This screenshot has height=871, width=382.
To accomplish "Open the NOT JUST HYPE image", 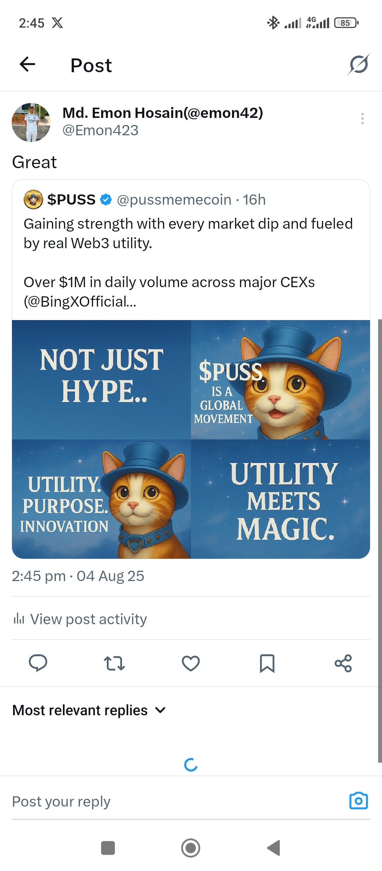I will (x=102, y=380).
